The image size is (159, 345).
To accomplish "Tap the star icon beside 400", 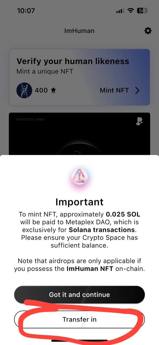I will click(53, 90).
